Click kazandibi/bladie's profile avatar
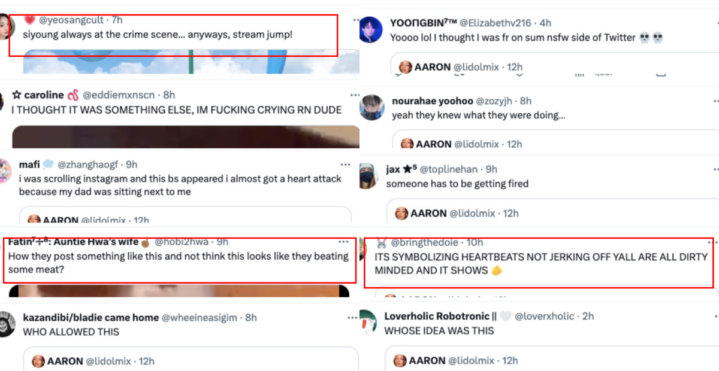The width and height of the screenshot is (719, 371). tap(7, 324)
